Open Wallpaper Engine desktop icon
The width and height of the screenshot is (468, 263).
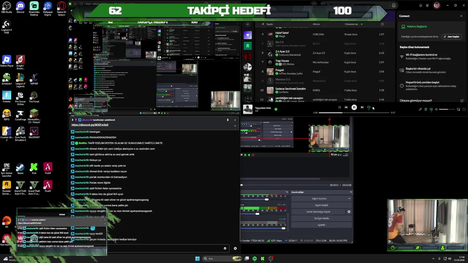click(48, 8)
